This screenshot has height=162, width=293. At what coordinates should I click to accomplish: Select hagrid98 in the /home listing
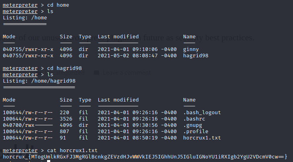(x=196, y=56)
